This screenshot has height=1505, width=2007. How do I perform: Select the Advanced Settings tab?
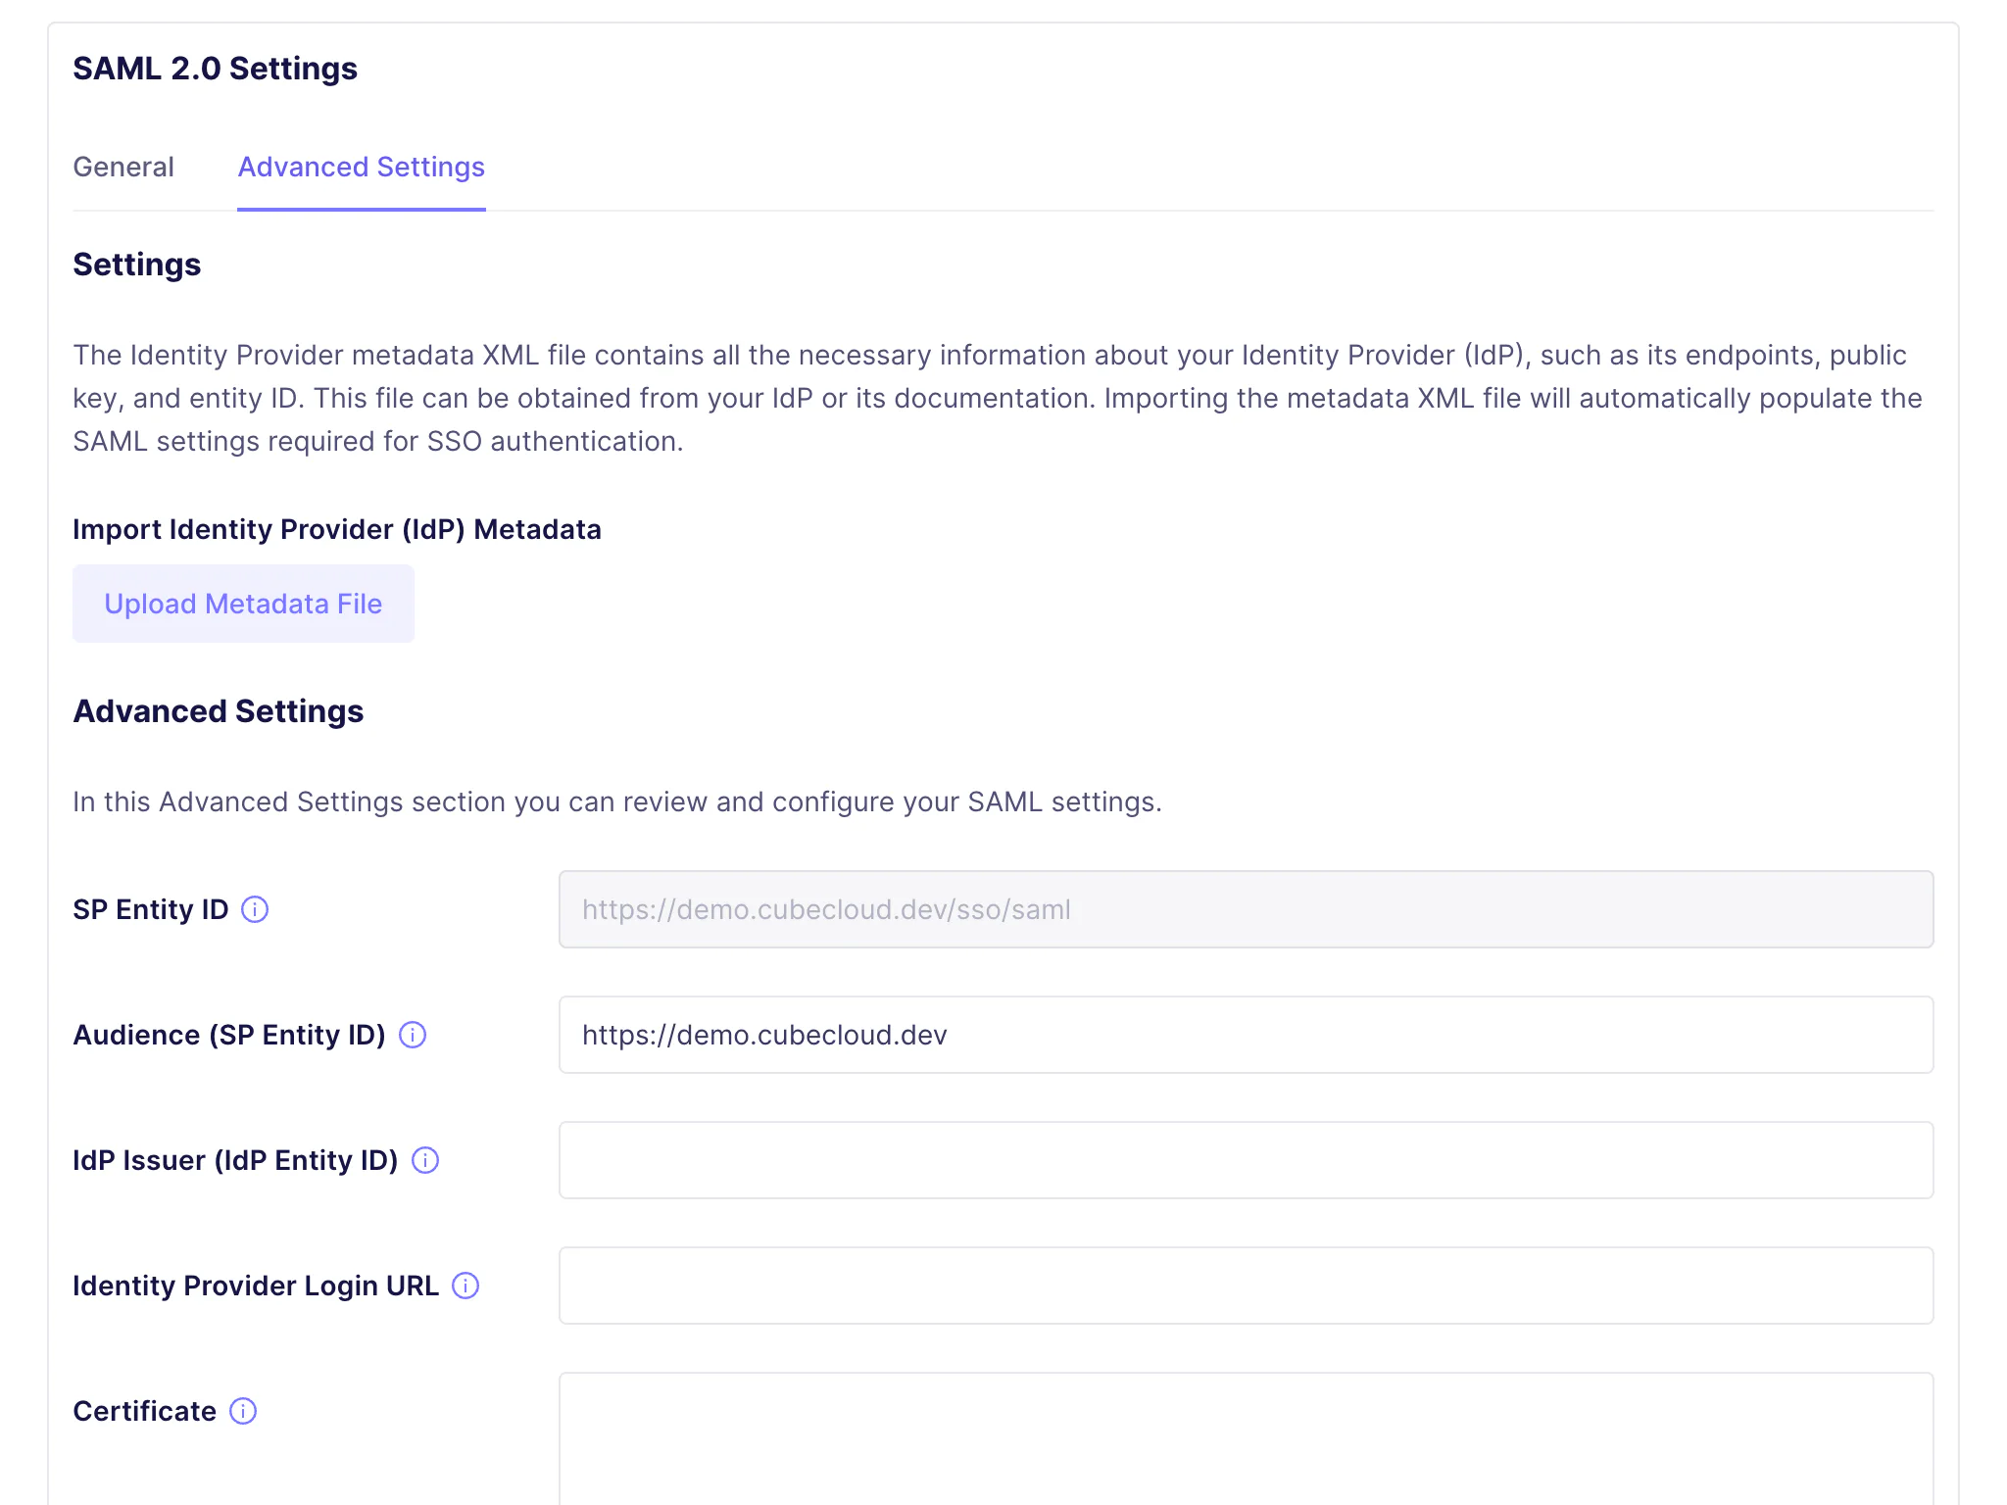pos(361,167)
